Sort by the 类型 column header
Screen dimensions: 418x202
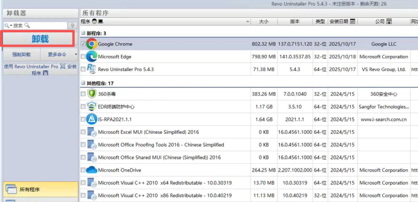[x=320, y=21]
